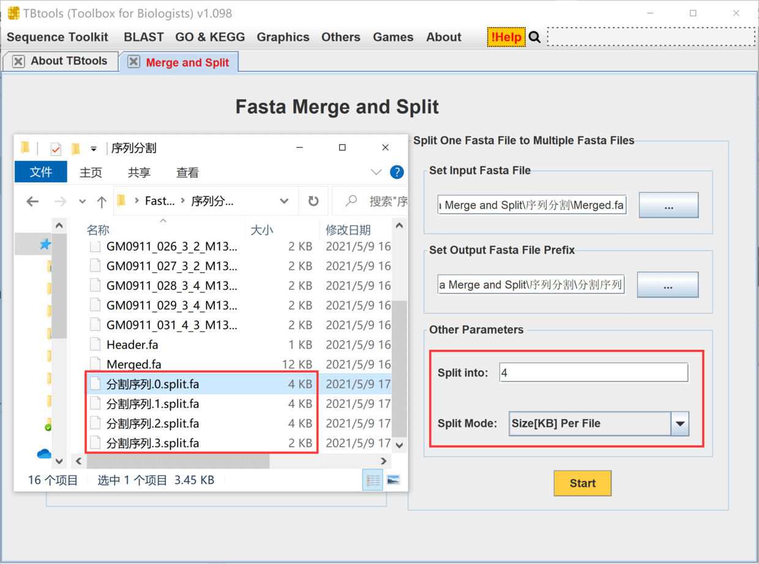Expand the Explorer ribbon chevron
759x564 pixels.
coord(376,173)
